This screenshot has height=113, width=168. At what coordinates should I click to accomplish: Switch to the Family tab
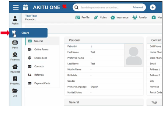coord(139,17)
